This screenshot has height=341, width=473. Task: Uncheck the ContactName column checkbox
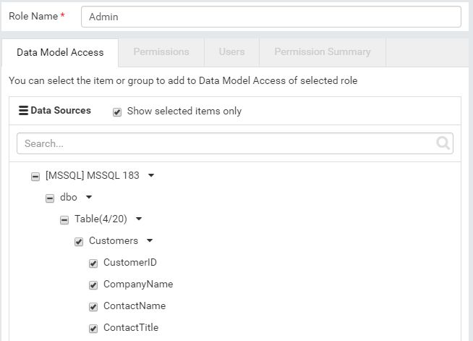tap(93, 307)
